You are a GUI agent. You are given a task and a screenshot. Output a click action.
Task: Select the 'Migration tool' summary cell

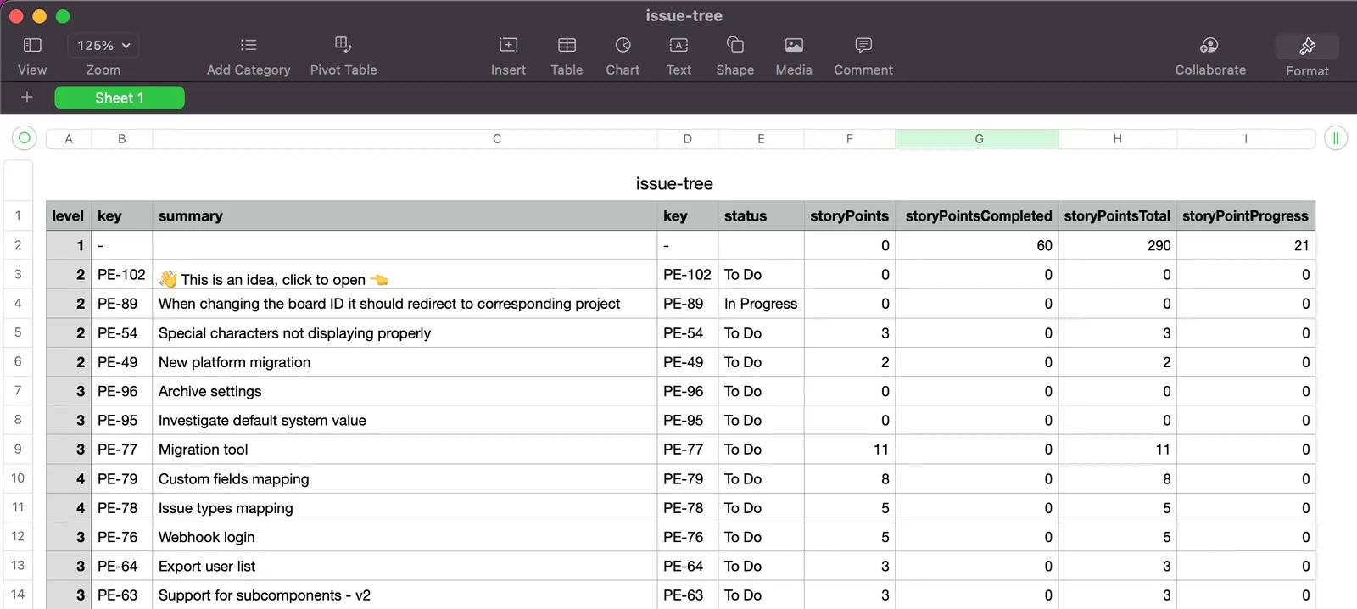coord(405,450)
